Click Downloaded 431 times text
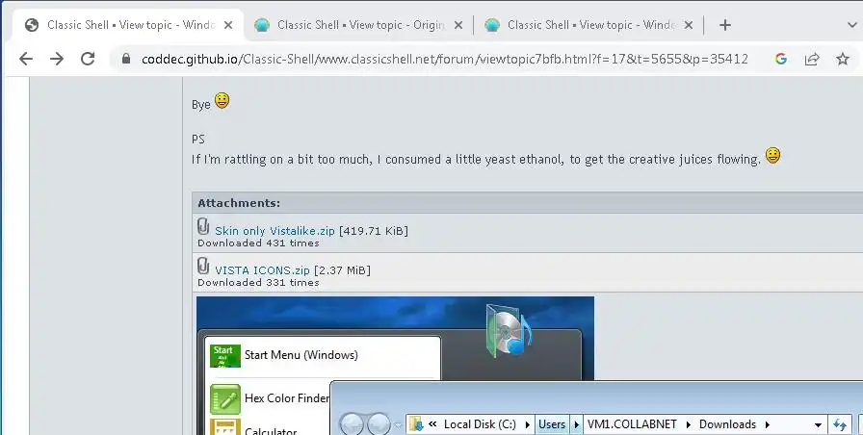 [x=258, y=243]
